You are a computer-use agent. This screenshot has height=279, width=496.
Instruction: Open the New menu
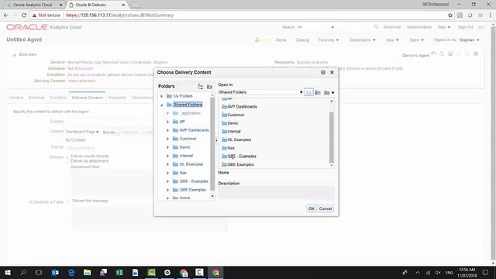tap(392, 40)
